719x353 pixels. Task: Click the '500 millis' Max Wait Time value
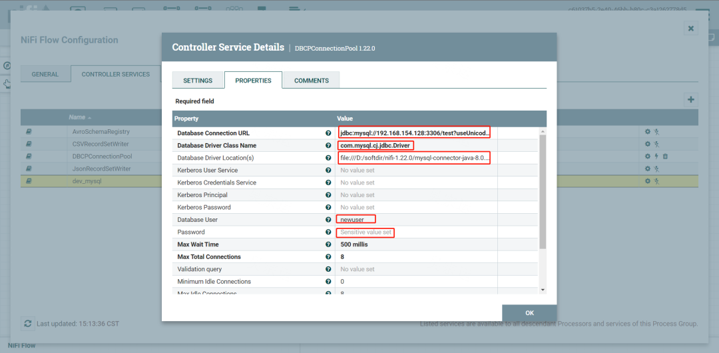point(354,244)
